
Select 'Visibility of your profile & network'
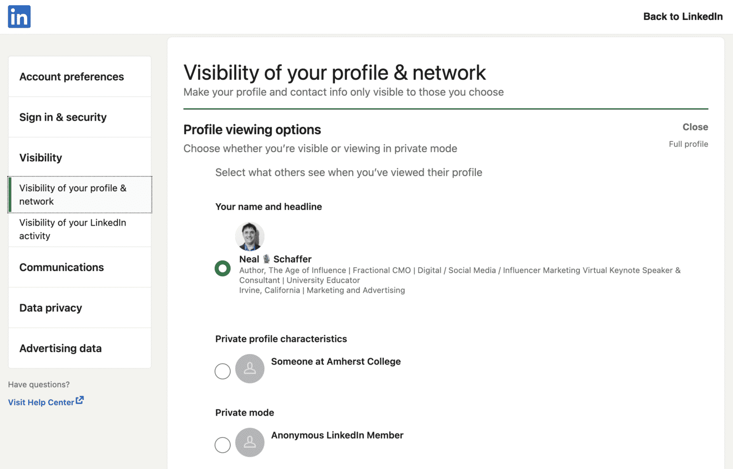tap(73, 194)
